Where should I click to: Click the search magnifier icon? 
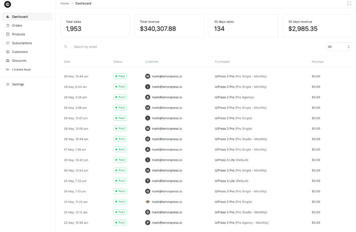(x=65, y=47)
